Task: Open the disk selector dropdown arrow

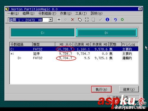Action: pos(50,20)
